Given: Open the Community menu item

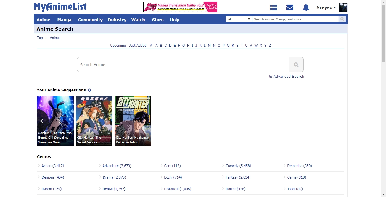Looking at the screenshot, I should (90, 20).
